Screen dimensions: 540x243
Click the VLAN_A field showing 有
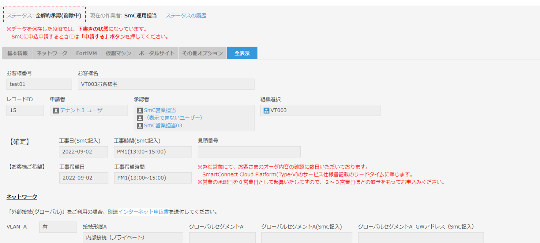tap(58, 227)
